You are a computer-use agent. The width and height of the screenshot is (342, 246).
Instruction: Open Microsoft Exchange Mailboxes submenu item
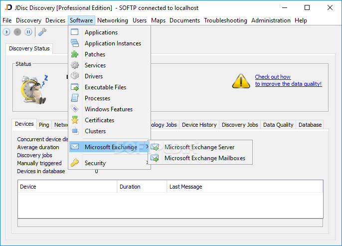[x=200, y=158]
